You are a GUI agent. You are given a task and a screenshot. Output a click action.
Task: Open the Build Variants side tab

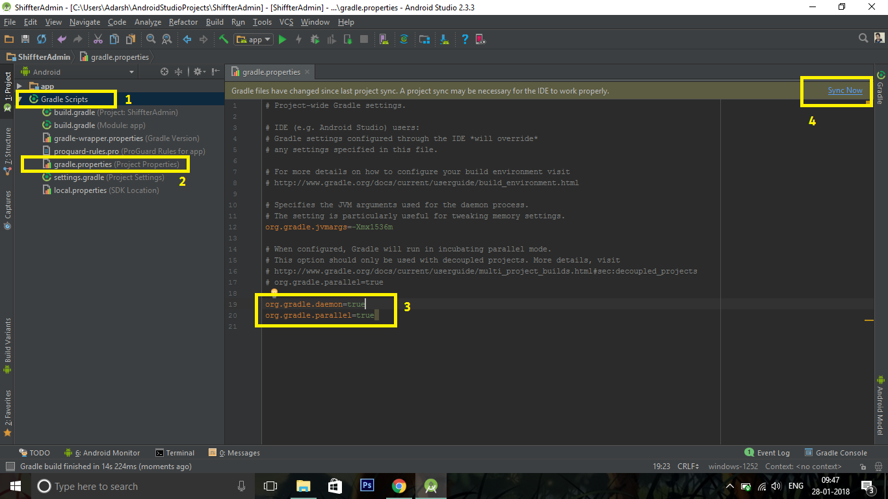[7, 346]
